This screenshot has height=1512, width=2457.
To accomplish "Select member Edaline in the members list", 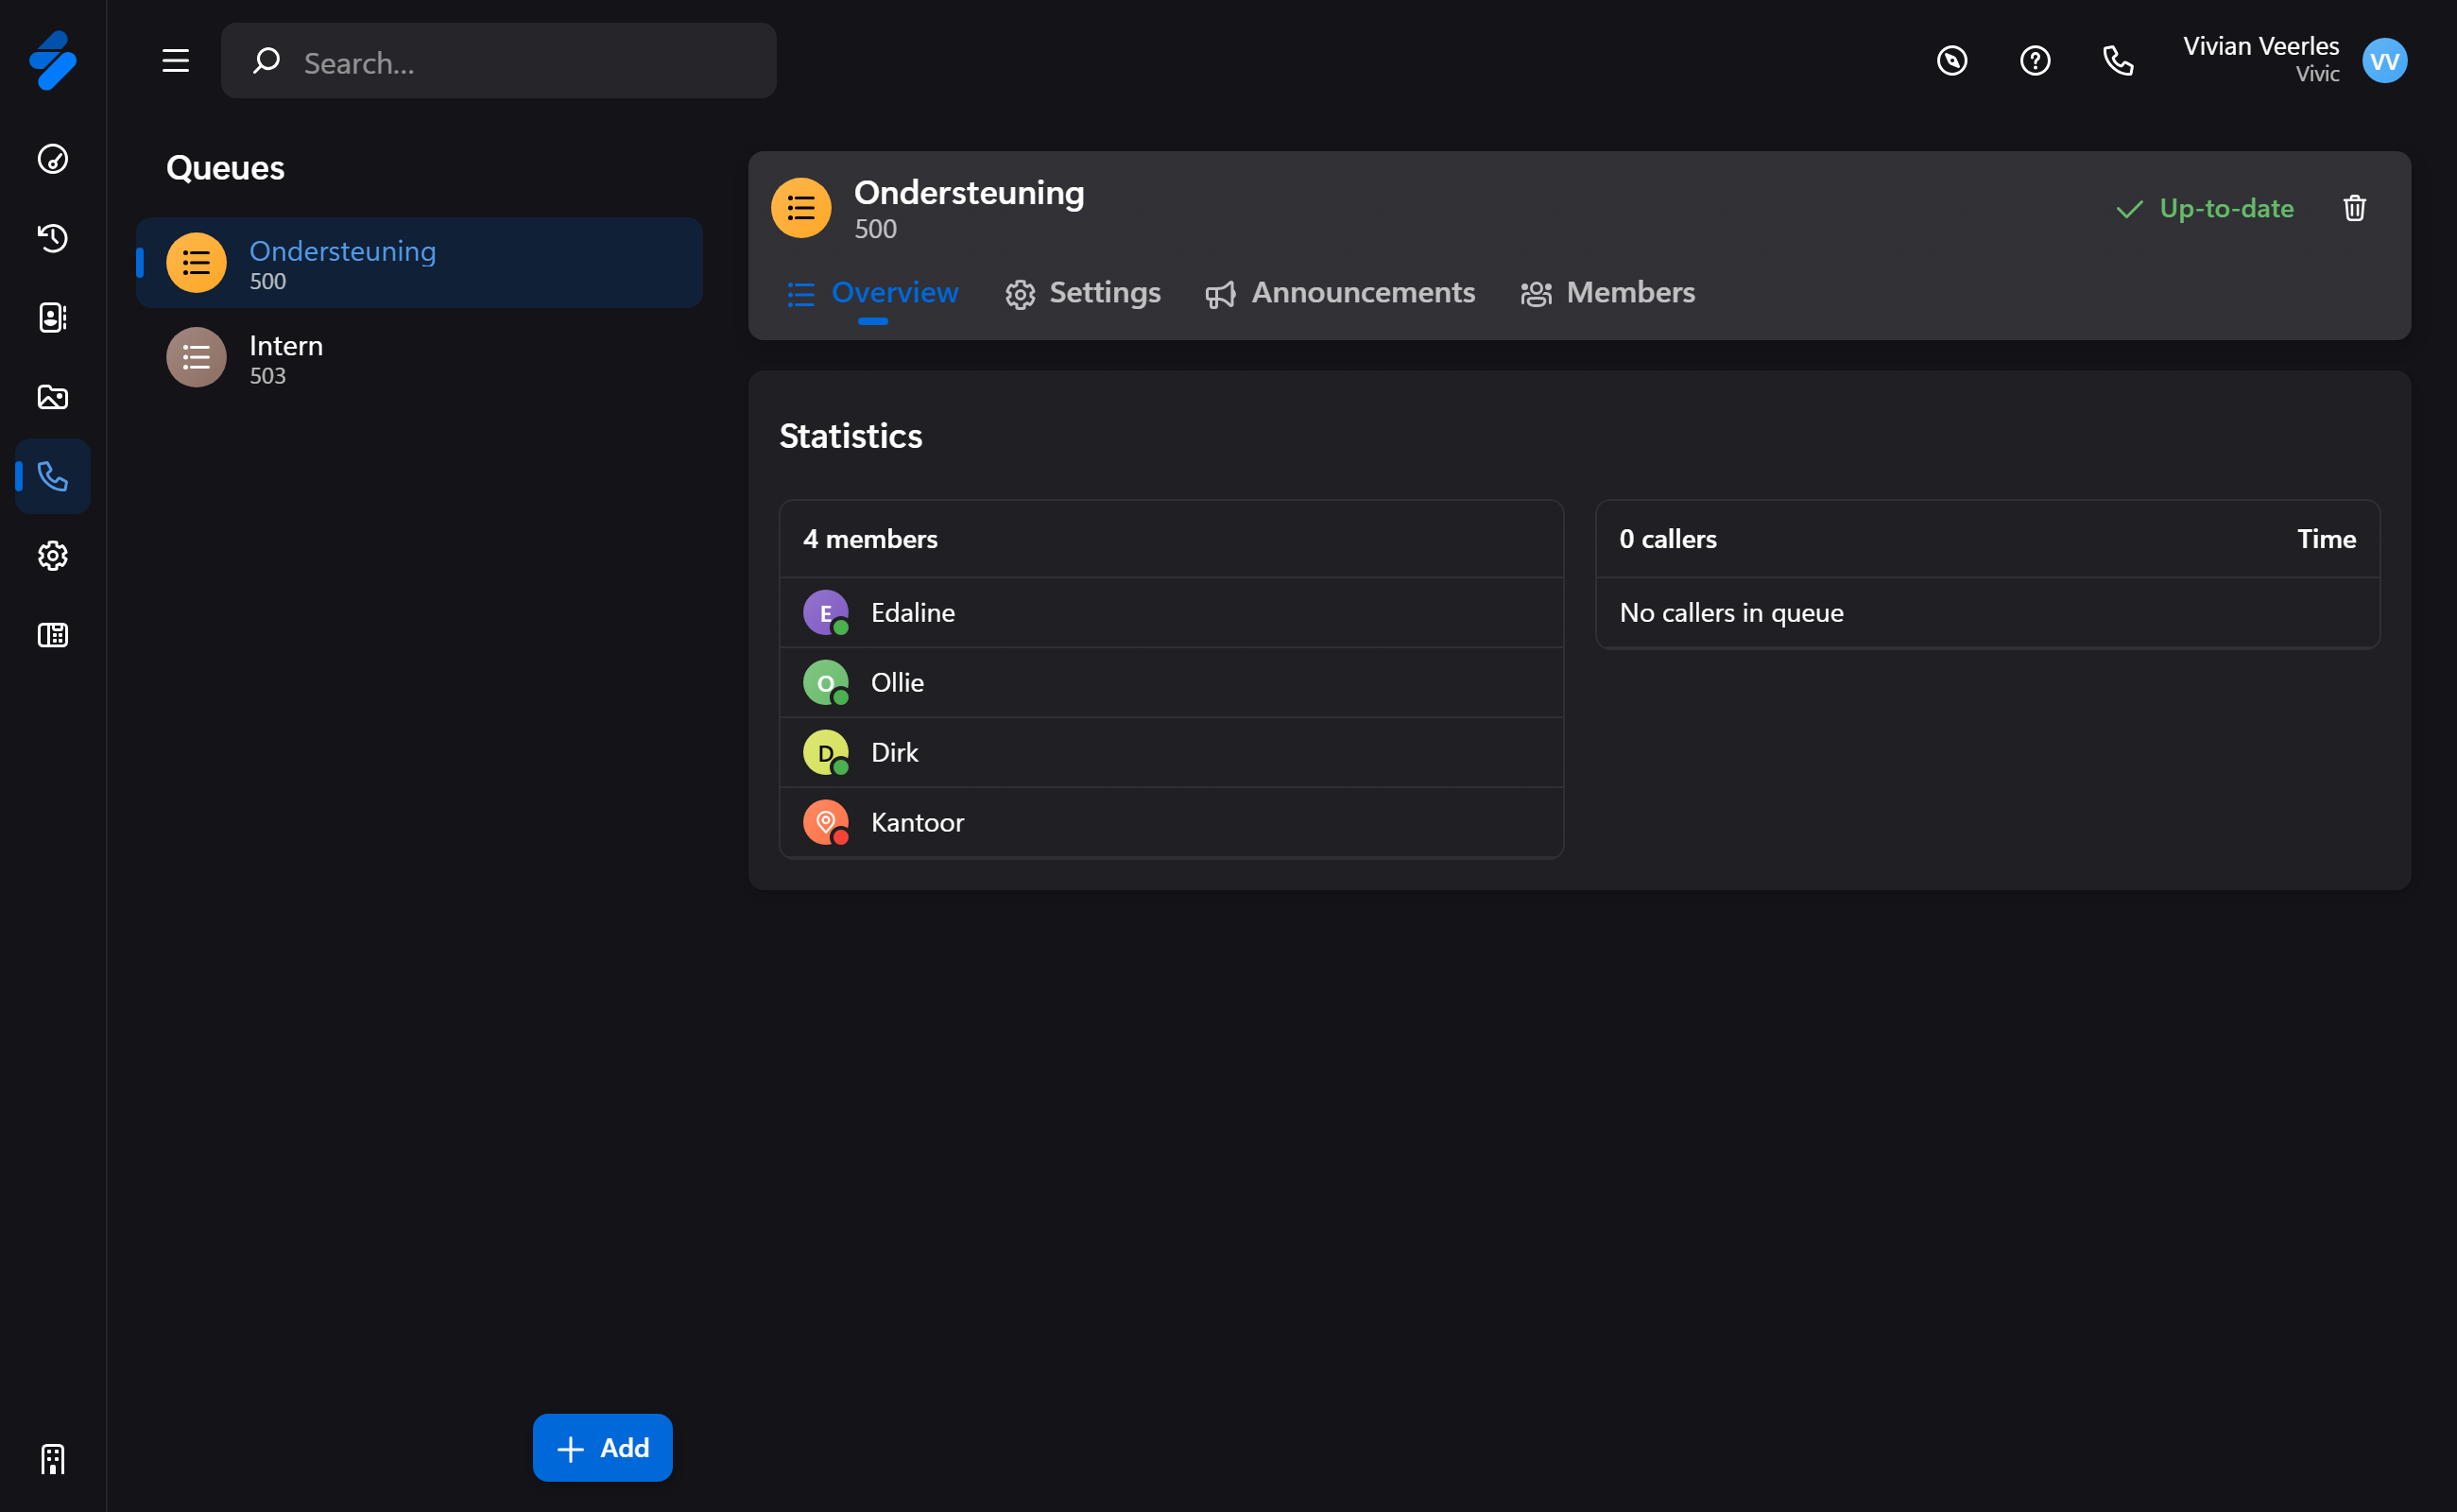I will click(912, 613).
